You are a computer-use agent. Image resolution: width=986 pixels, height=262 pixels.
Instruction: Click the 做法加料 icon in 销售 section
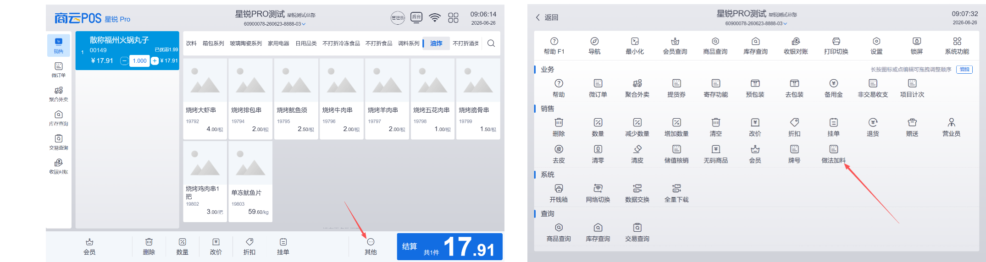click(x=833, y=154)
